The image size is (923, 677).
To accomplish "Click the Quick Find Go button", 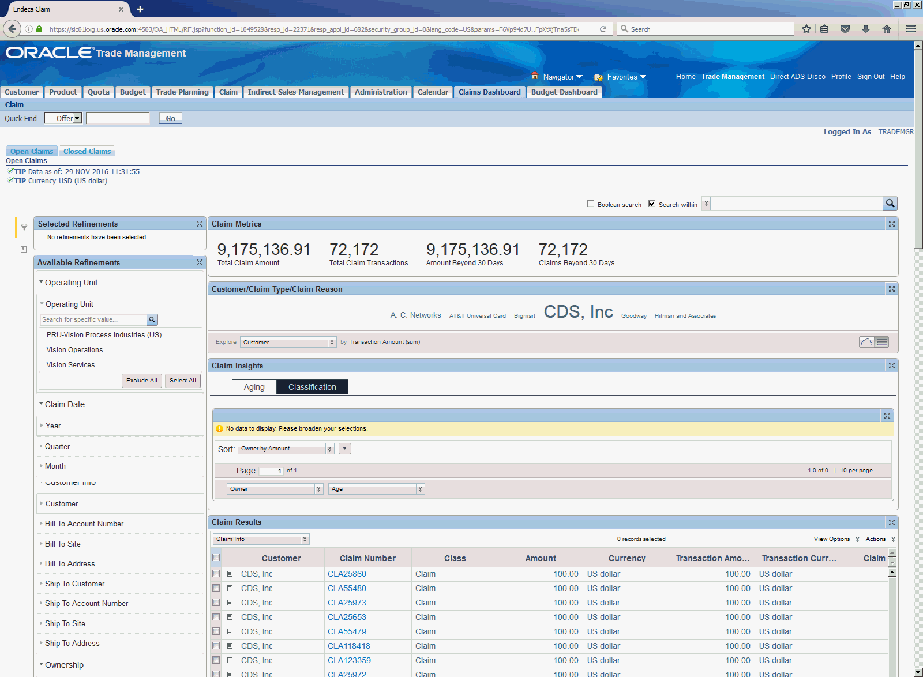I will point(171,118).
